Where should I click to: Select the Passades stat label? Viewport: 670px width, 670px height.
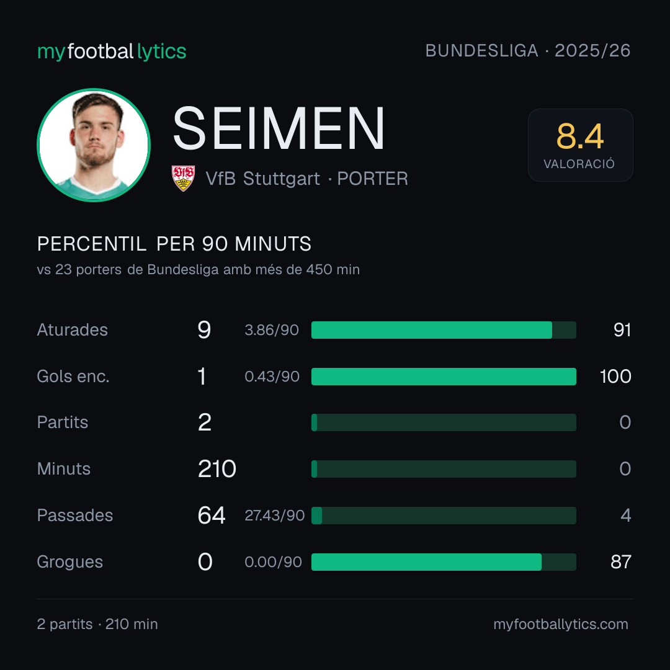coord(75,516)
